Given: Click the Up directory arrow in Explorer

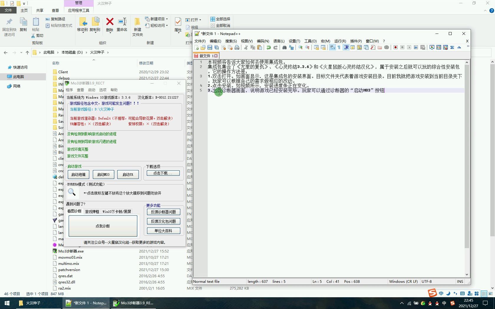Looking at the screenshot, I should coord(27,52).
